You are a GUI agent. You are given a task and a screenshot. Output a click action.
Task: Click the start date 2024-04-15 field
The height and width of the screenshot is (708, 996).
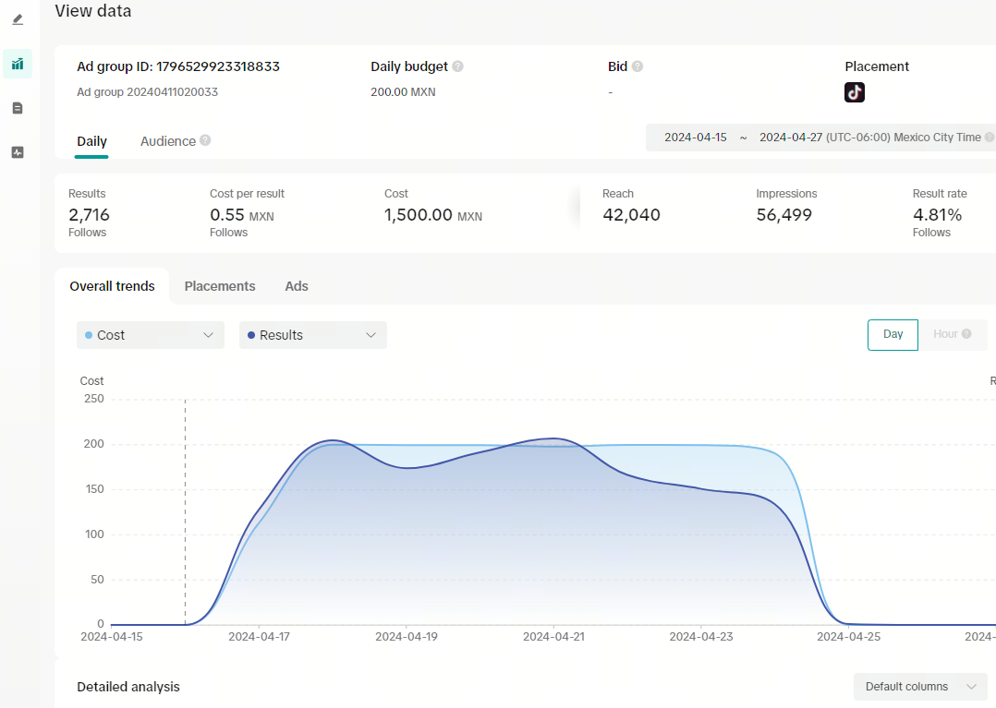(x=696, y=138)
